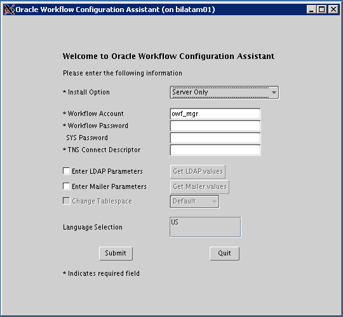Open the Install Option dropdown
The image size is (343, 317).
pyautogui.click(x=224, y=93)
